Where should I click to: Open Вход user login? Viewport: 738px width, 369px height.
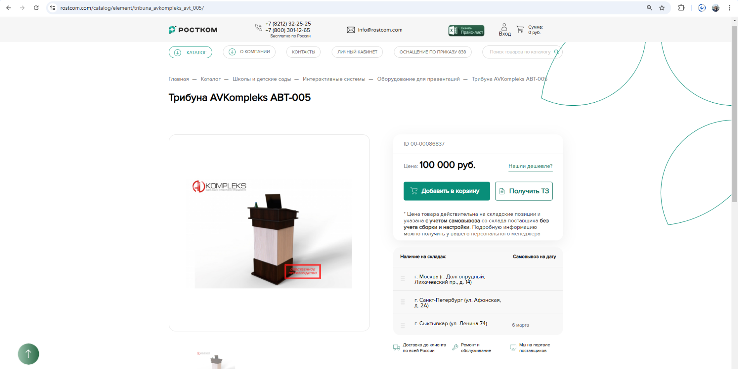(x=505, y=30)
